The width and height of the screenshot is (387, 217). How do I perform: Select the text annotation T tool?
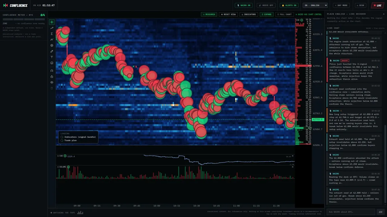coord(52,57)
